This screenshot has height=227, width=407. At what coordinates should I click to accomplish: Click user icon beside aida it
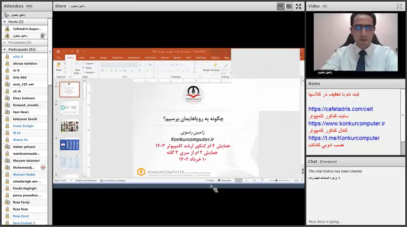click(7, 56)
